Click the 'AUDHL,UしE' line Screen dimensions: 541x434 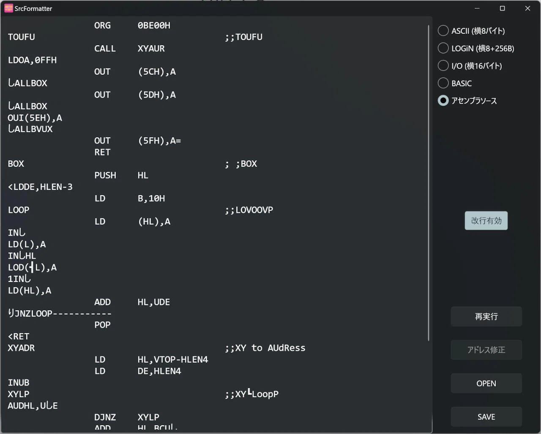pyautogui.click(x=33, y=406)
